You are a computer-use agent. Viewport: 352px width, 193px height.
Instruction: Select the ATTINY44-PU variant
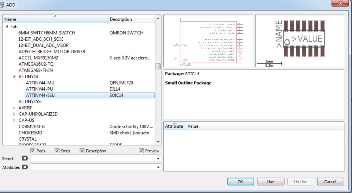coord(39,89)
